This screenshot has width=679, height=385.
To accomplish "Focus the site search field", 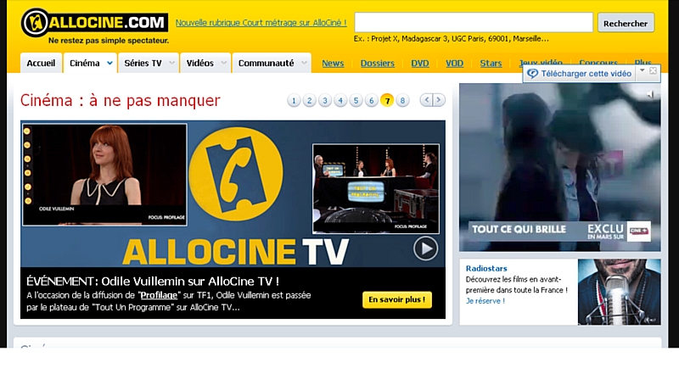I will click(x=474, y=23).
